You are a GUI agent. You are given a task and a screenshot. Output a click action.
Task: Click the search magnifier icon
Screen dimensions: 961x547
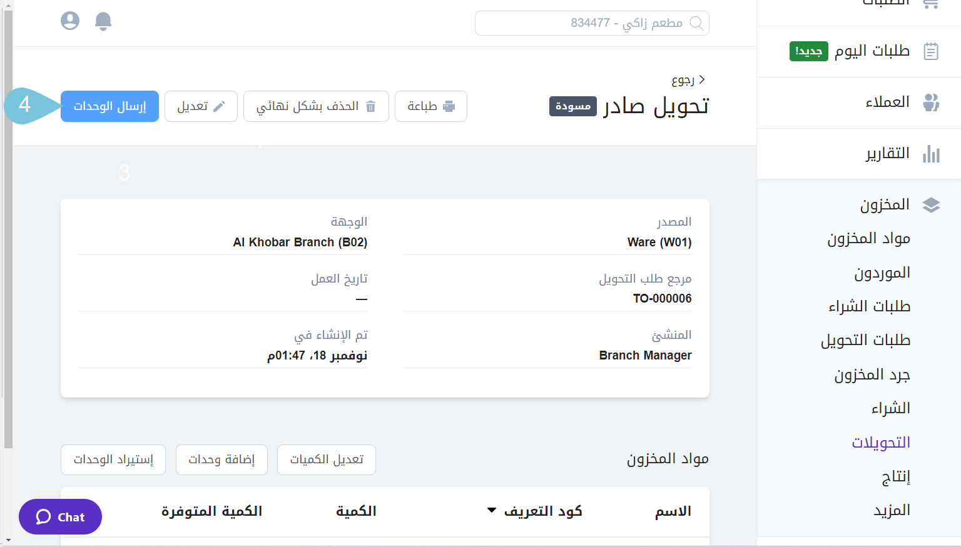click(698, 23)
